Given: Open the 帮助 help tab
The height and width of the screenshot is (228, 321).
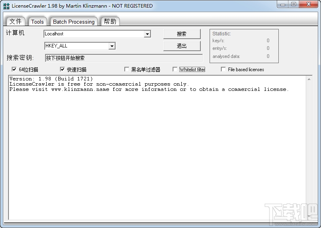Looking at the screenshot, I should point(110,21).
